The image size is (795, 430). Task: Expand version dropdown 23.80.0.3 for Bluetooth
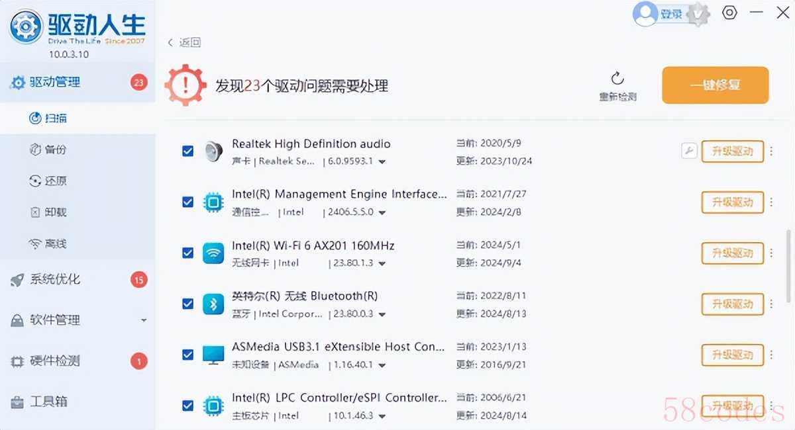coord(382,315)
